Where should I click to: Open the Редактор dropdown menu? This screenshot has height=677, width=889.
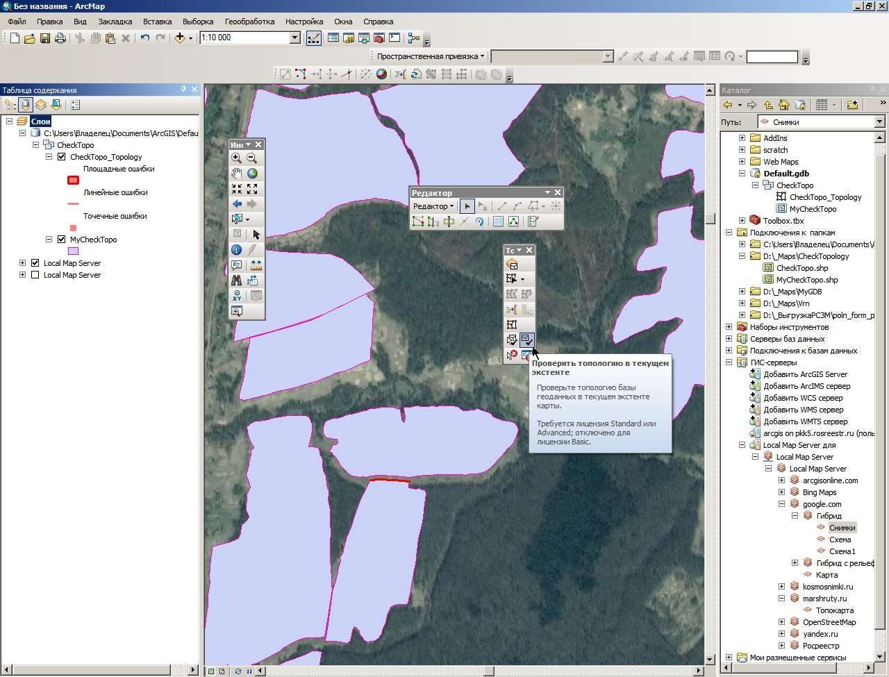pos(433,206)
